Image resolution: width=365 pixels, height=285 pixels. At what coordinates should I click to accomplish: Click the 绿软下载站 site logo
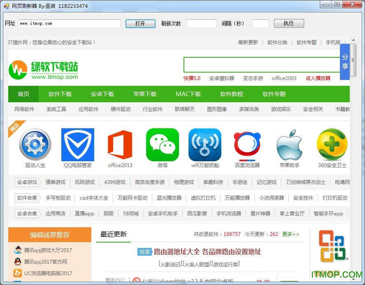(x=43, y=70)
